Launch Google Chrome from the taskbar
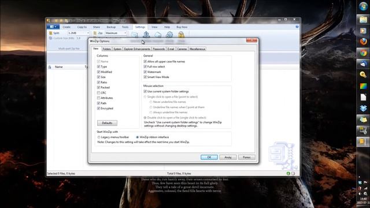 [x=363, y=53]
